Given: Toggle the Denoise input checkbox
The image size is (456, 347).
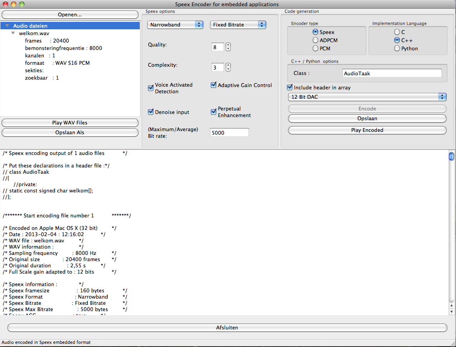Looking at the screenshot, I should (x=151, y=112).
